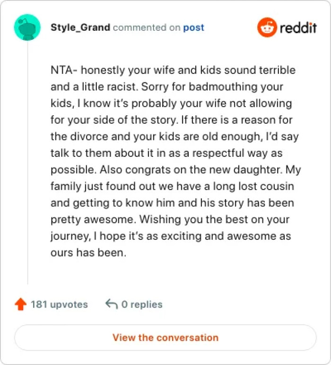The width and height of the screenshot is (331, 365).
Task: Click the "NTA- honestly your wife" opening line
Action: [173, 70]
